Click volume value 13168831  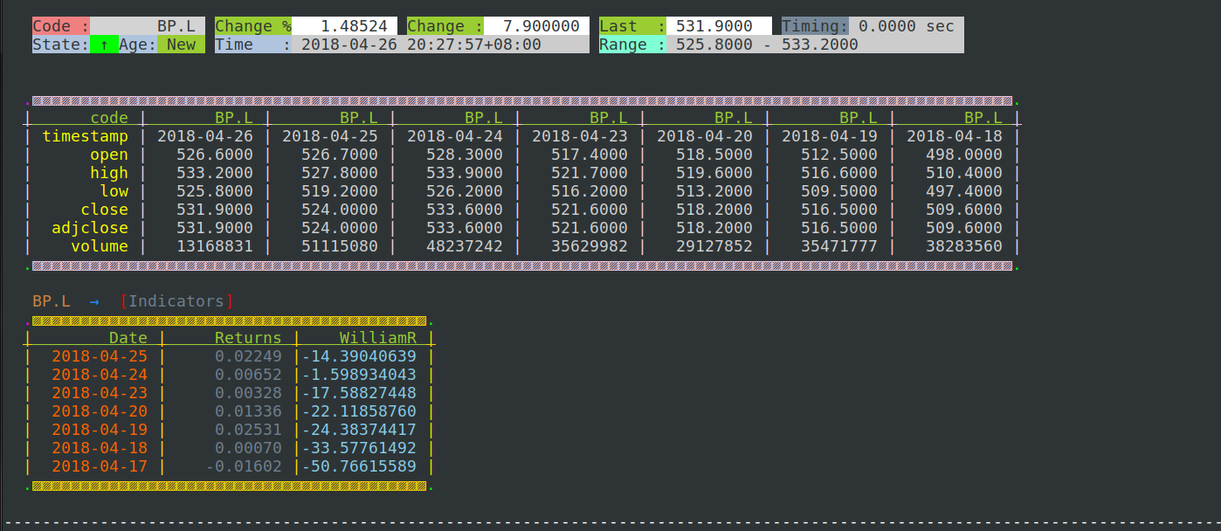tap(215, 246)
